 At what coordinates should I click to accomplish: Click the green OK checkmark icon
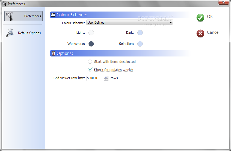(200, 18)
